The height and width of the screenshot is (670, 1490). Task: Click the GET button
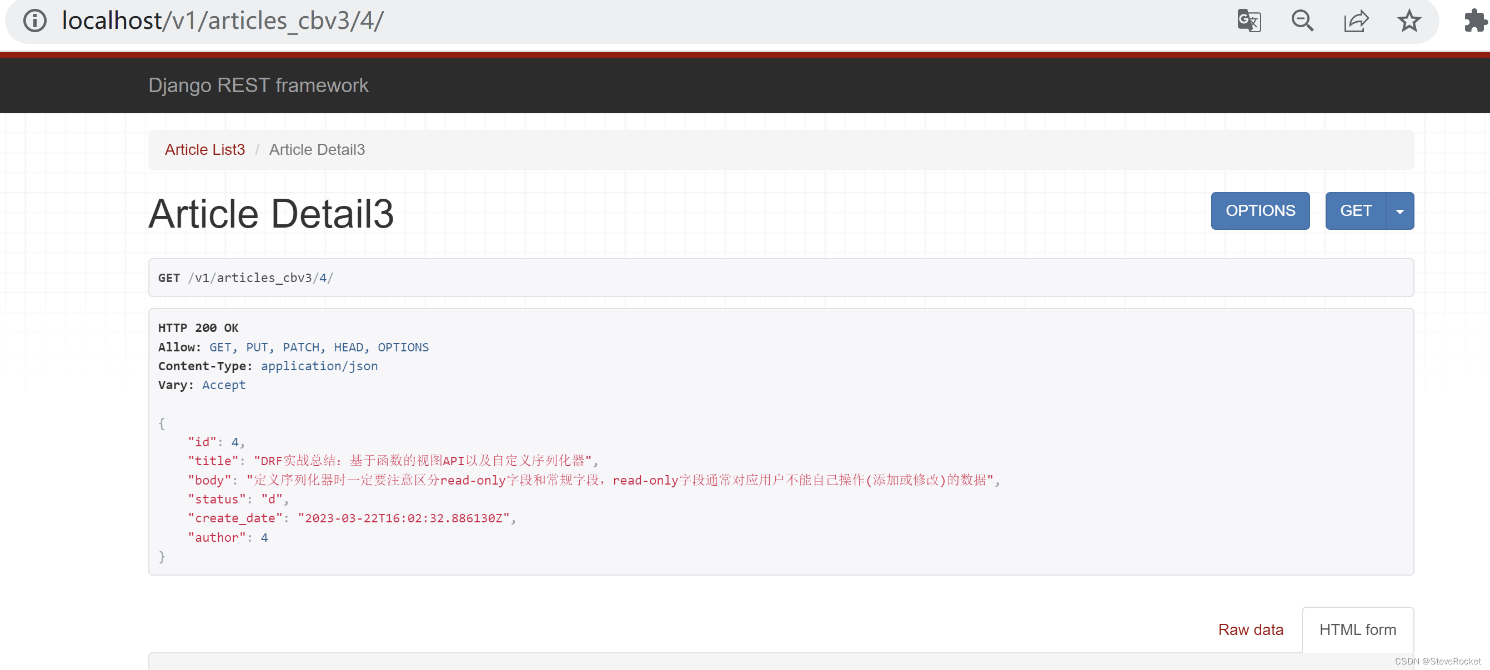point(1356,210)
